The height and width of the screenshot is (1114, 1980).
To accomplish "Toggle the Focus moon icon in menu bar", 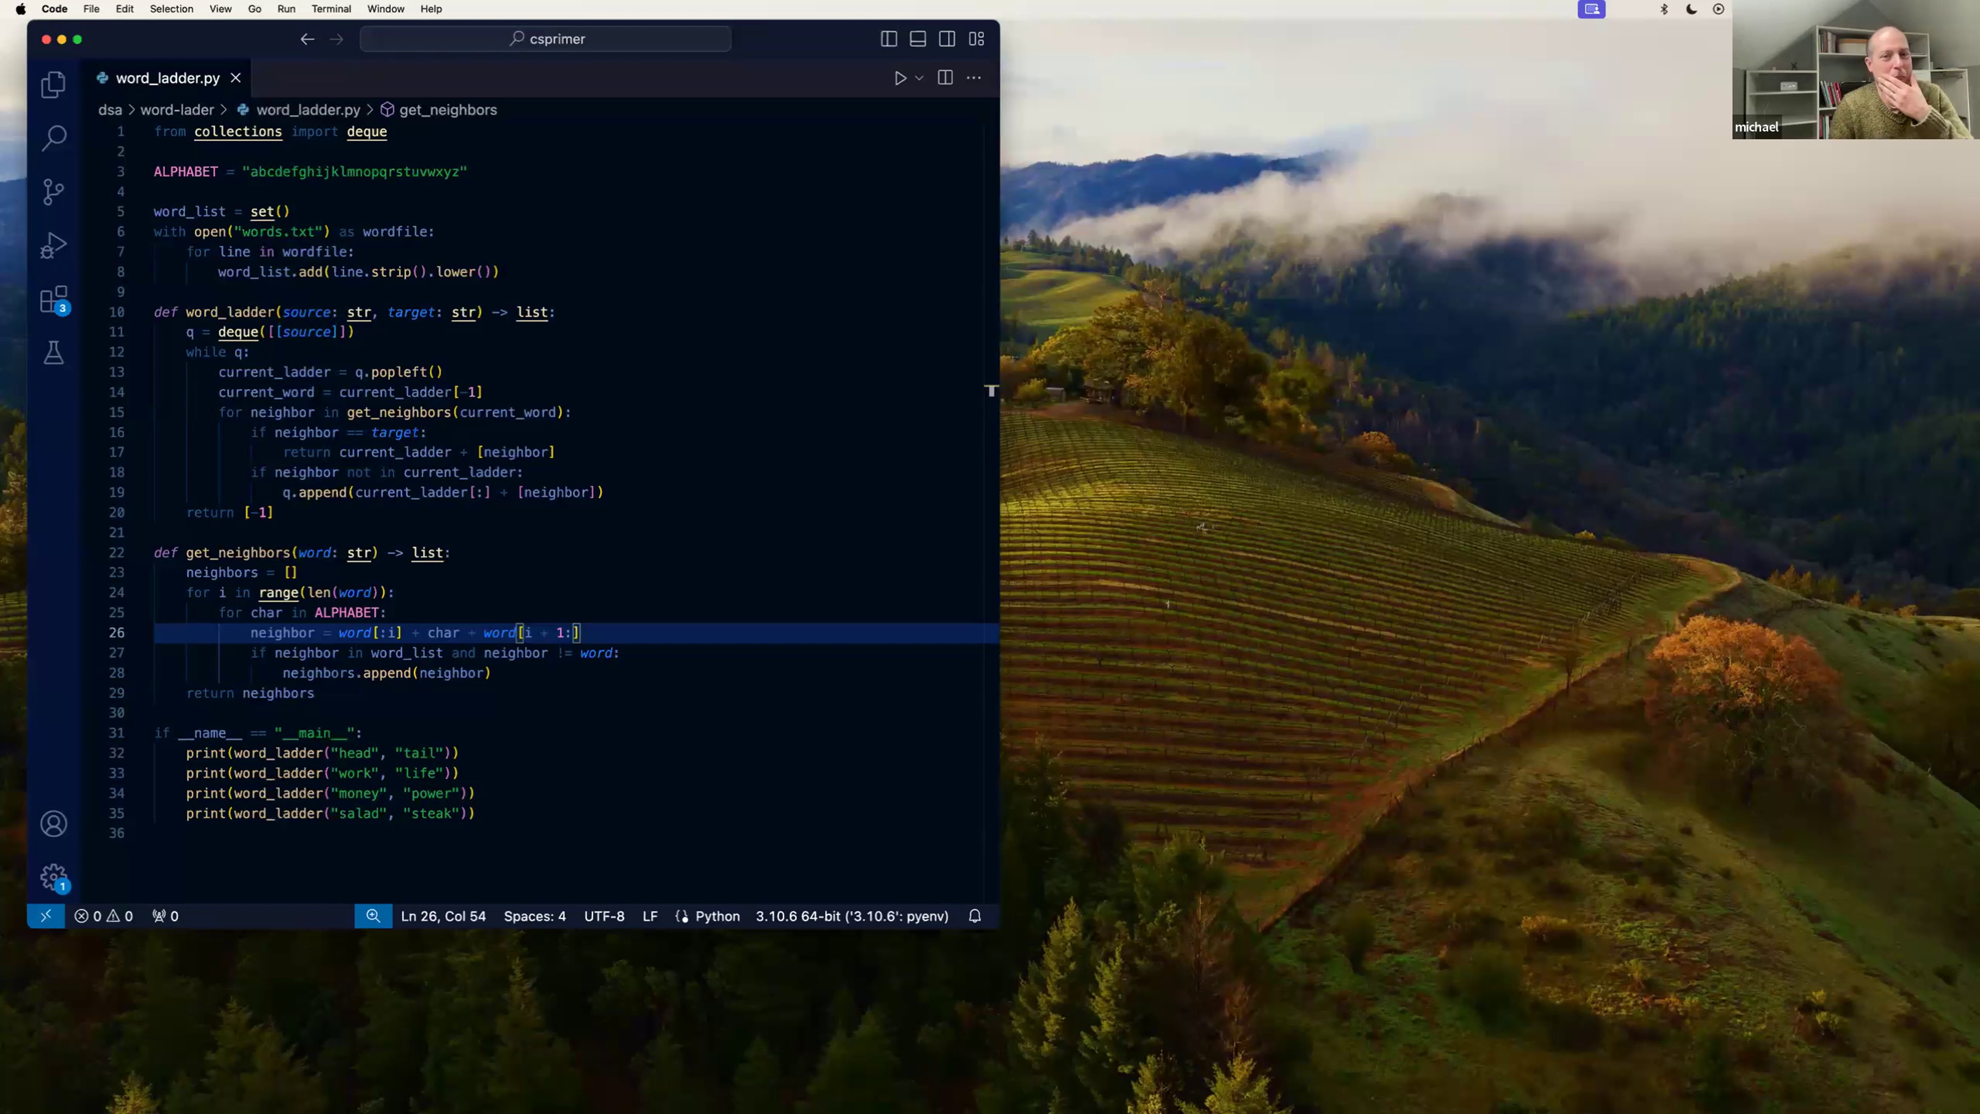I will [x=1692, y=9].
